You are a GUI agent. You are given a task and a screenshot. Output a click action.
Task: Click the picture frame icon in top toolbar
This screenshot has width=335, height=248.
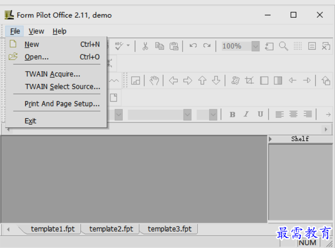tap(312, 46)
